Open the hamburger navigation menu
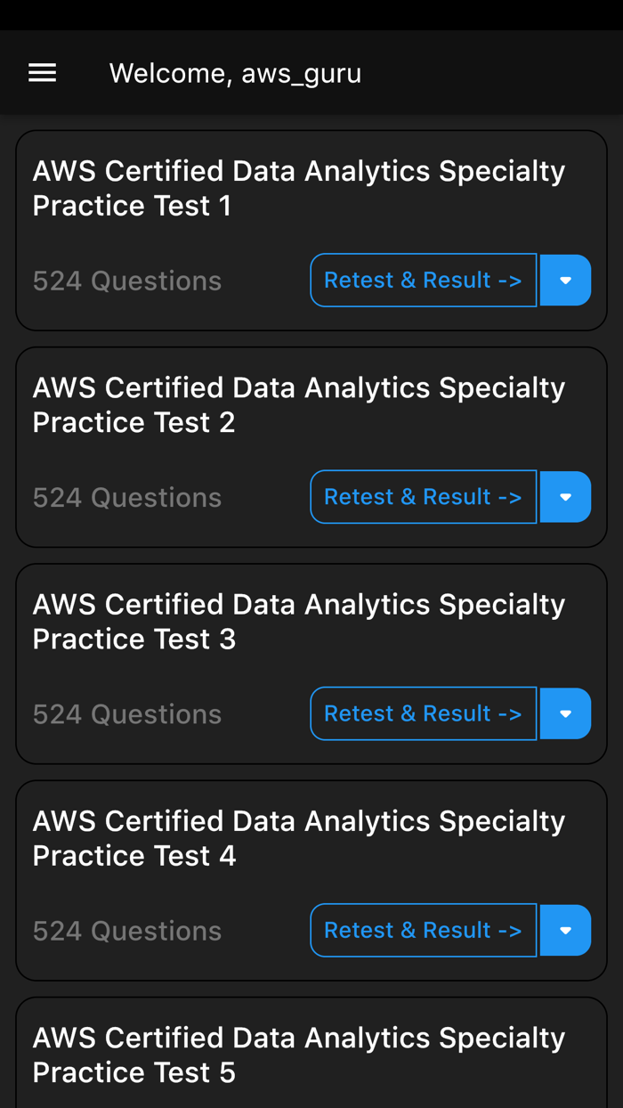This screenshot has width=623, height=1108. pos(42,72)
